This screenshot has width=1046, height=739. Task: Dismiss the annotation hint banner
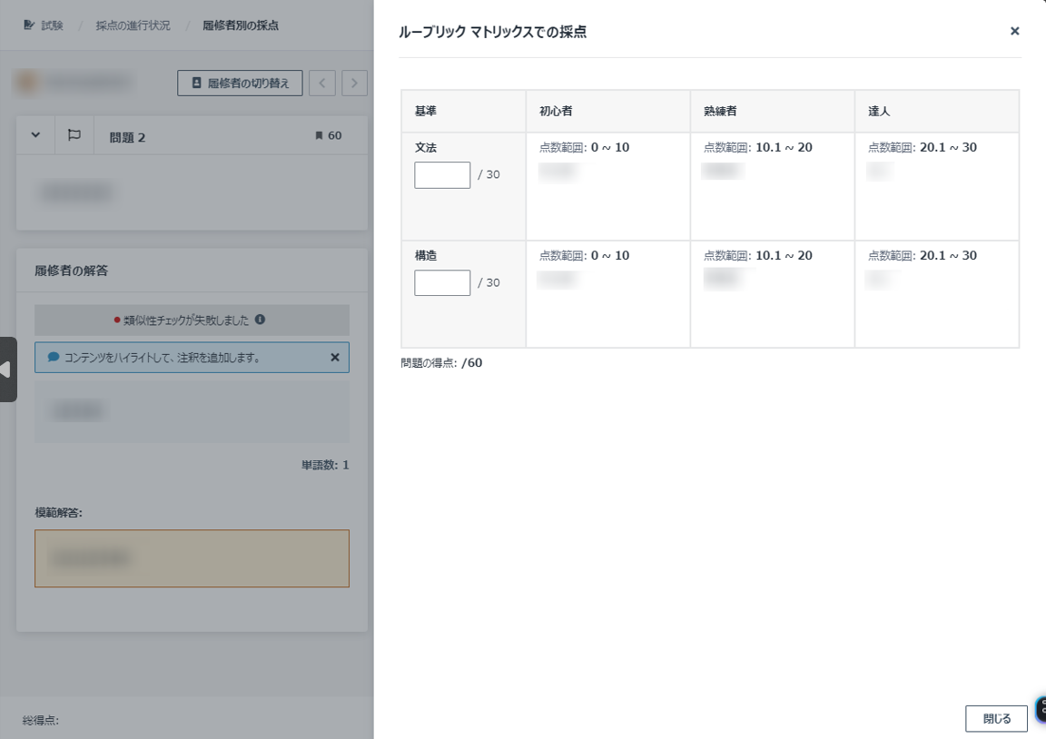[334, 358]
